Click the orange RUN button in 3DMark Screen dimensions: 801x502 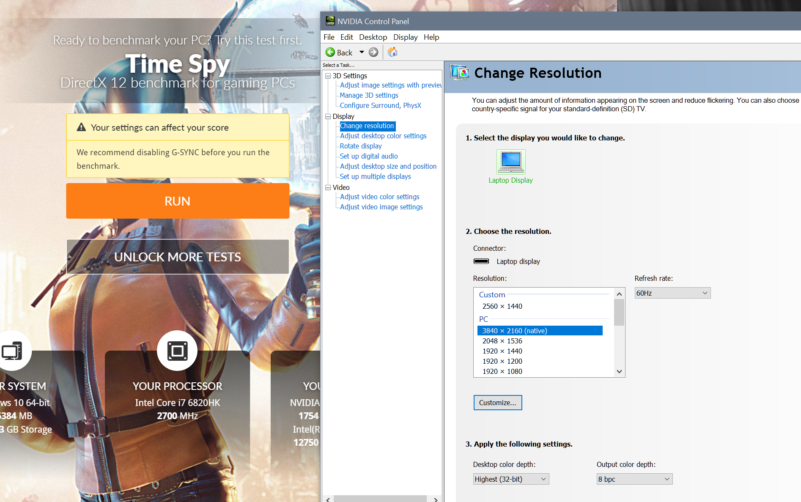point(178,201)
